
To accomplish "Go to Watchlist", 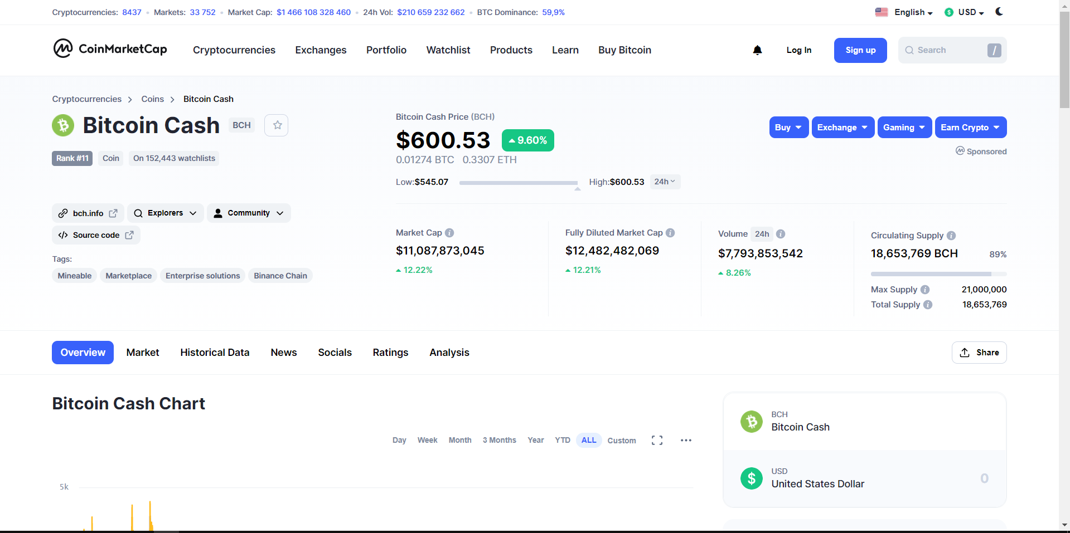I will pyautogui.click(x=448, y=50).
